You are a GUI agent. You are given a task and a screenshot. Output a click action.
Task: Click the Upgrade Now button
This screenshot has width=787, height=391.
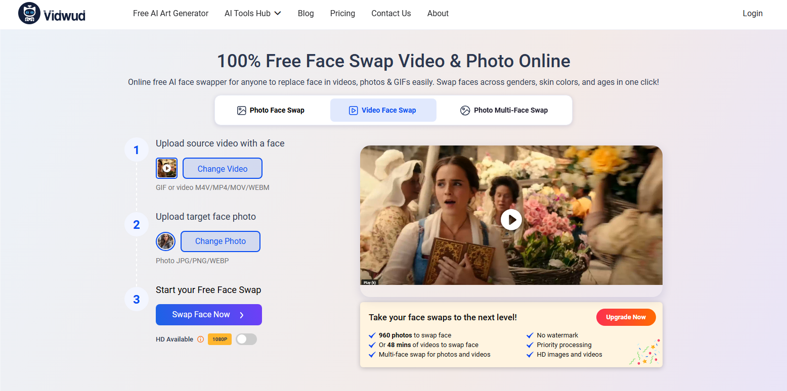(626, 317)
